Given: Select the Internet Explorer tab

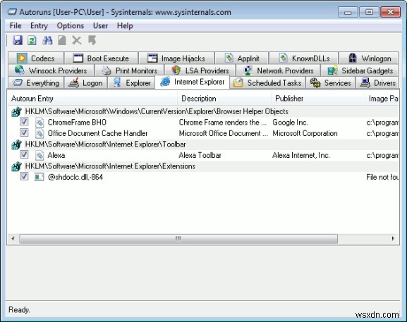Looking at the screenshot, I should click(x=192, y=82).
